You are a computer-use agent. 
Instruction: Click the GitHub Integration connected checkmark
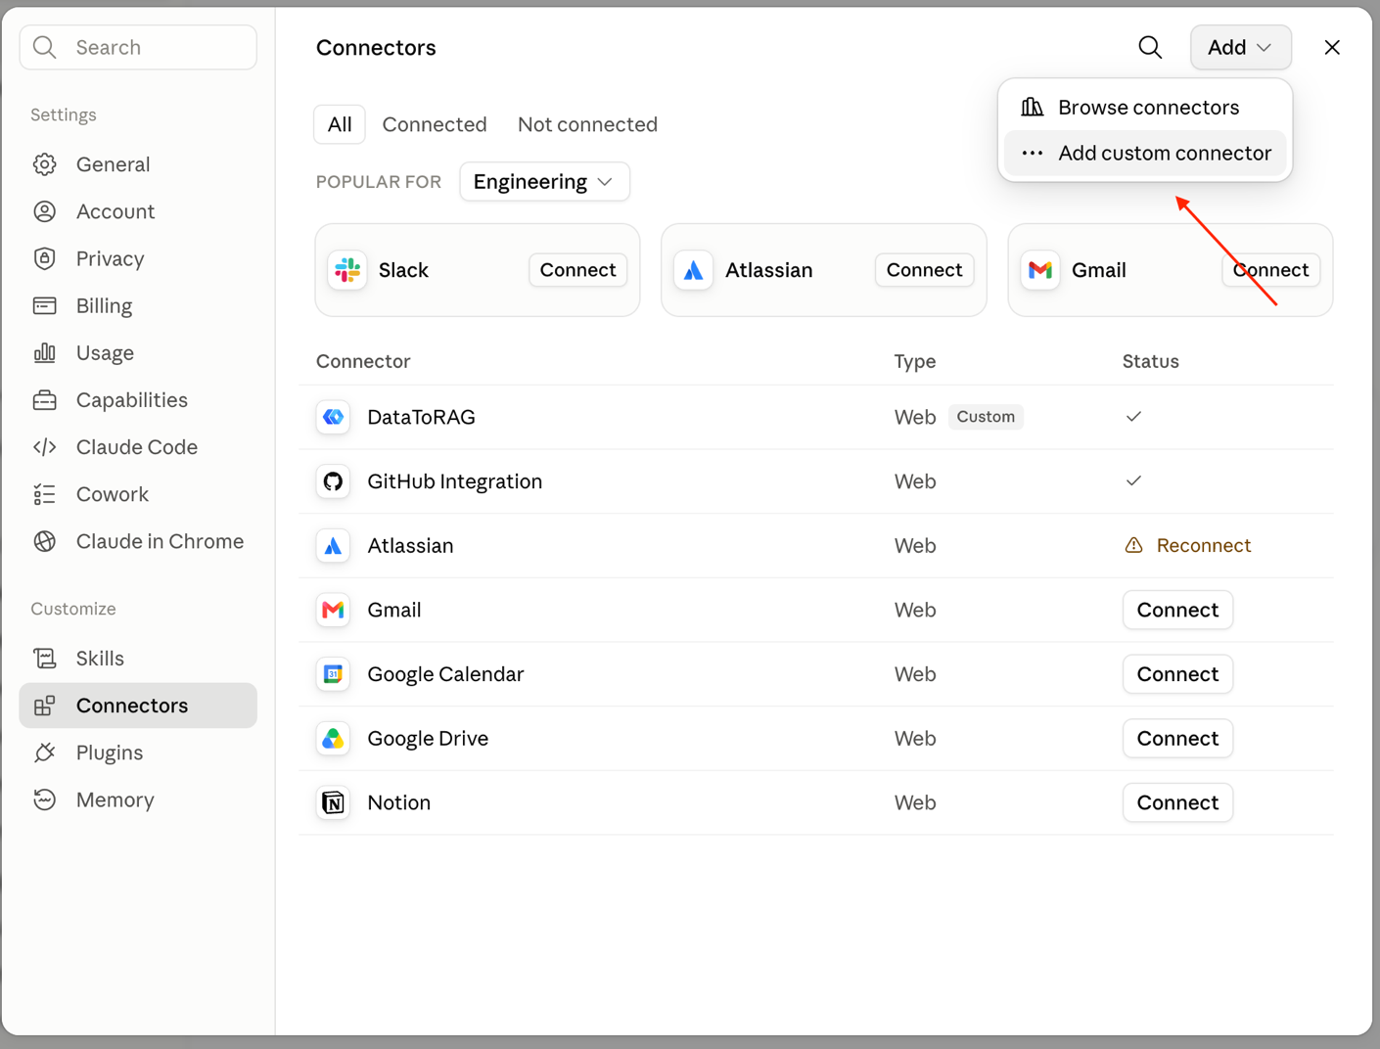(1133, 481)
